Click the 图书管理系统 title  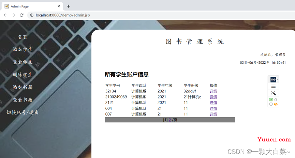[x=195, y=41]
